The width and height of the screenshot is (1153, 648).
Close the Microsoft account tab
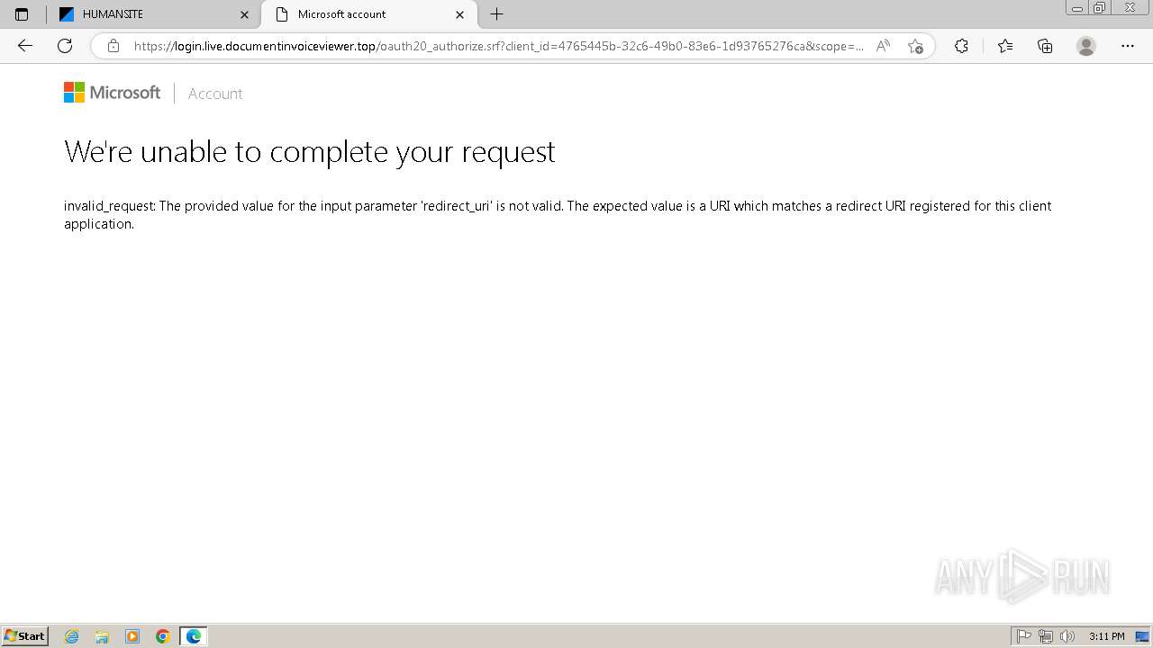[459, 14]
